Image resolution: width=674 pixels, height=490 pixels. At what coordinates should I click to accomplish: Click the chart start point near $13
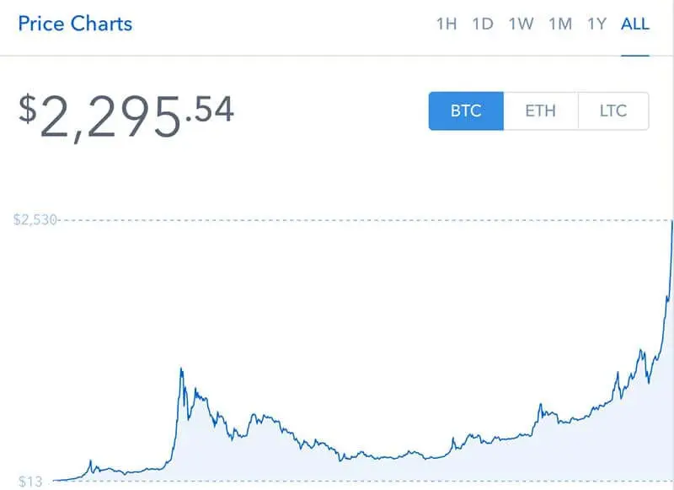tap(56, 480)
